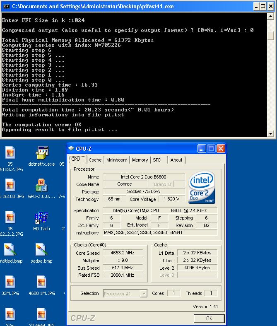Click the Name field Intel Core 2 Duo E6600
277x326 pixels.
point(144,177)
